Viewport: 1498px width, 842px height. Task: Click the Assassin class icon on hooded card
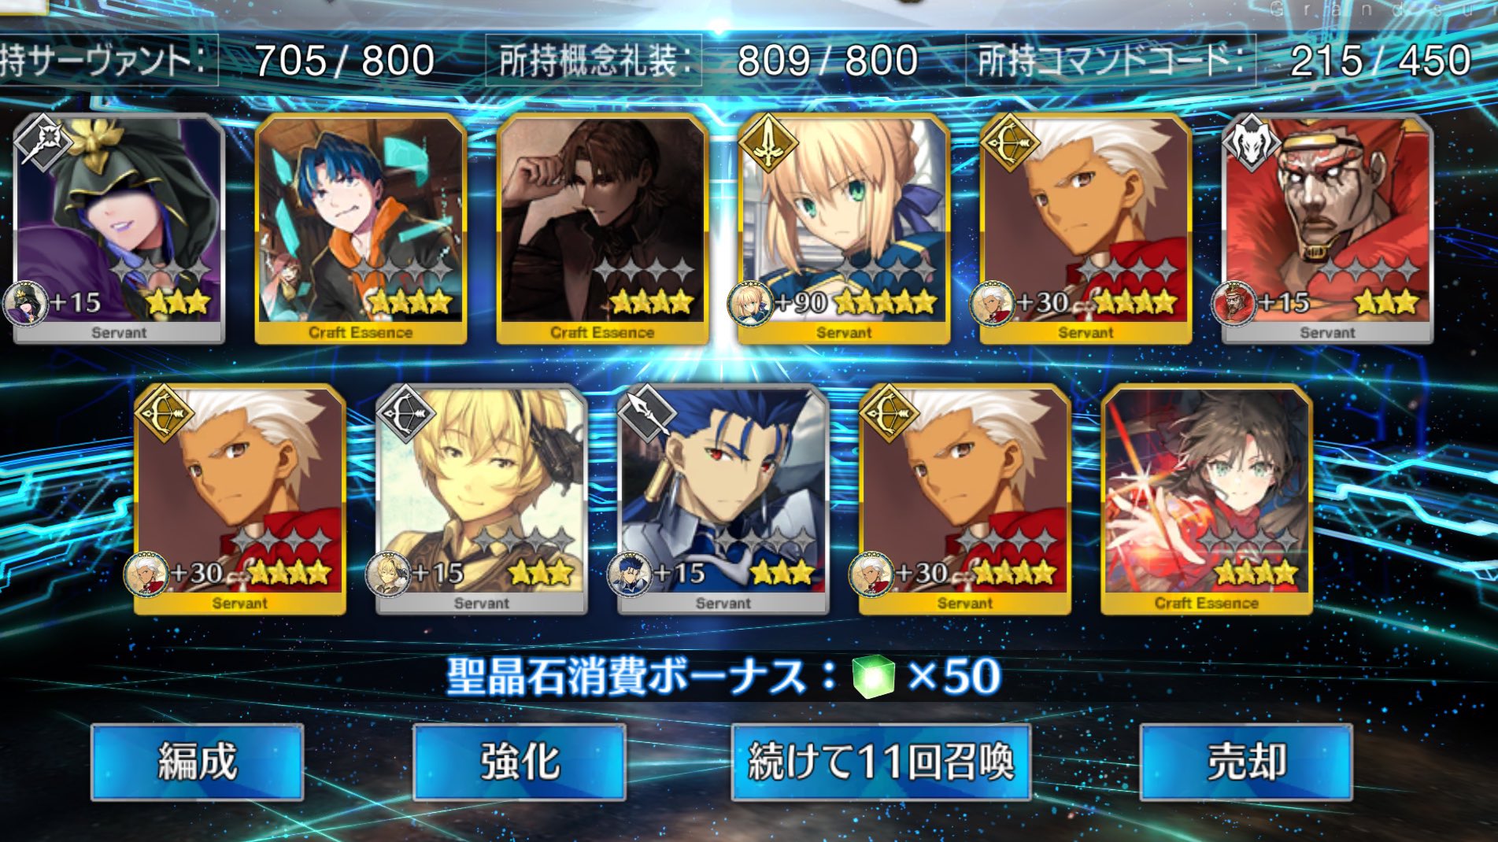pos(43,143)
